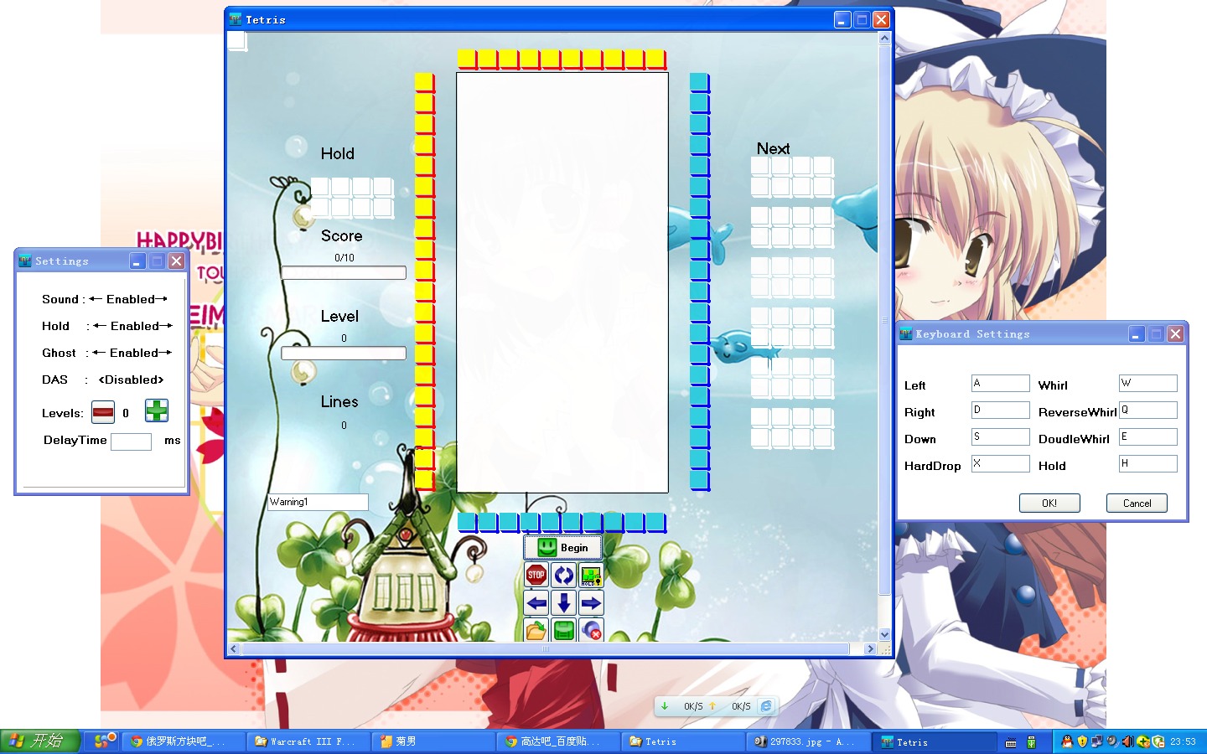The width and height of the screenshot is (1207, 754).
Task: Click the sound mute icon with red X
Action: 591,629
